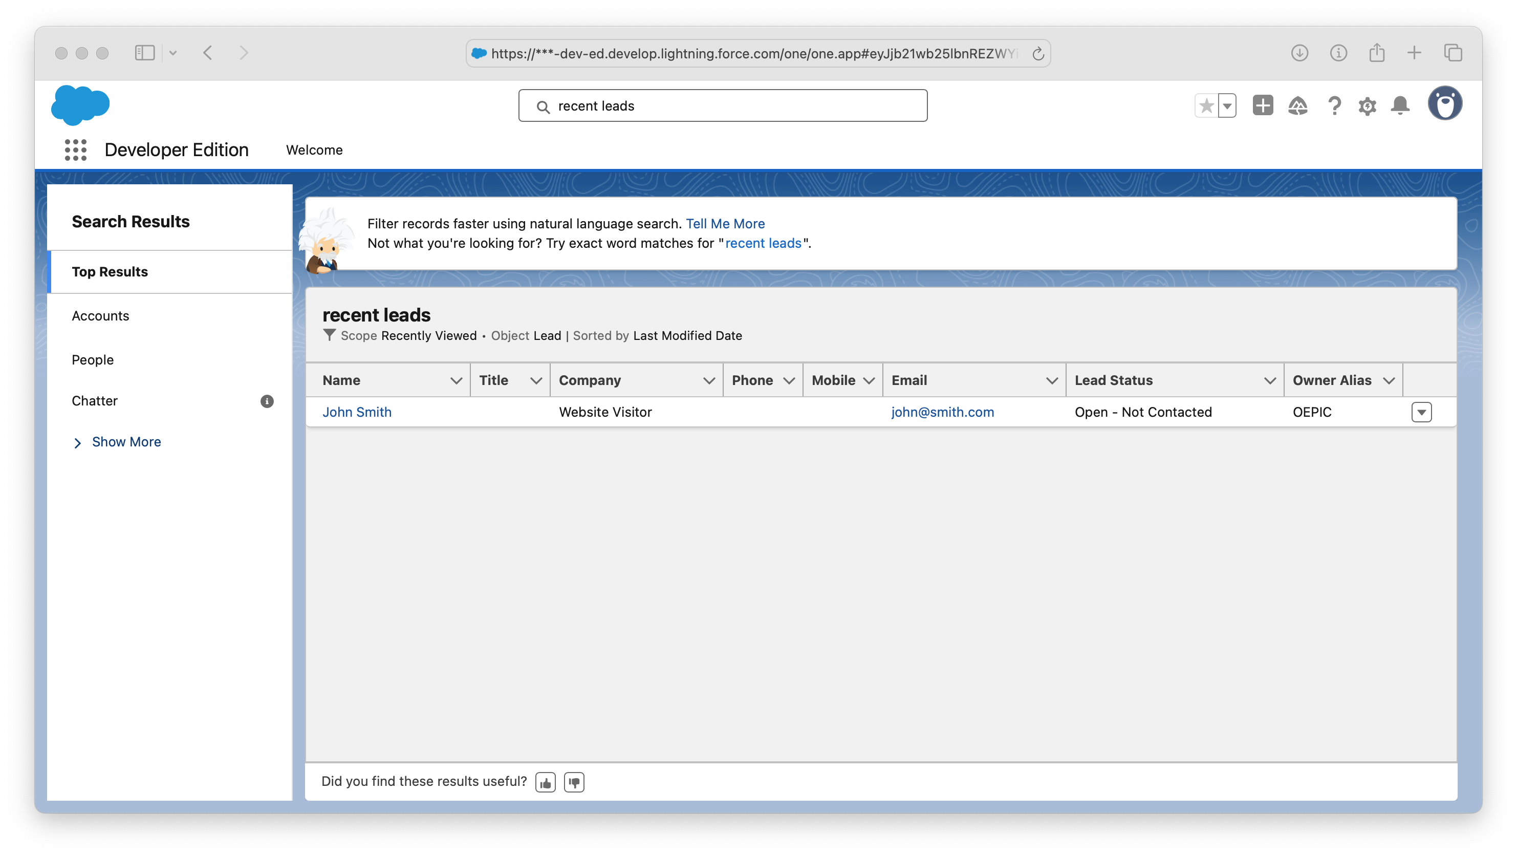Click the Salesforce cloud logo
This screenshot has height=856, width=1517.
[80, 105]
